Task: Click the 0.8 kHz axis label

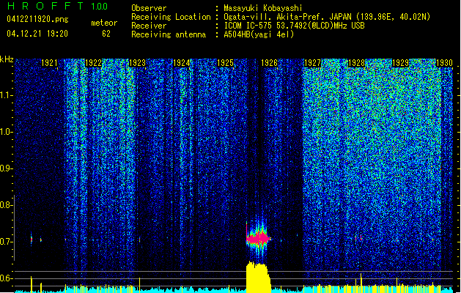Action: coord(6,205)
